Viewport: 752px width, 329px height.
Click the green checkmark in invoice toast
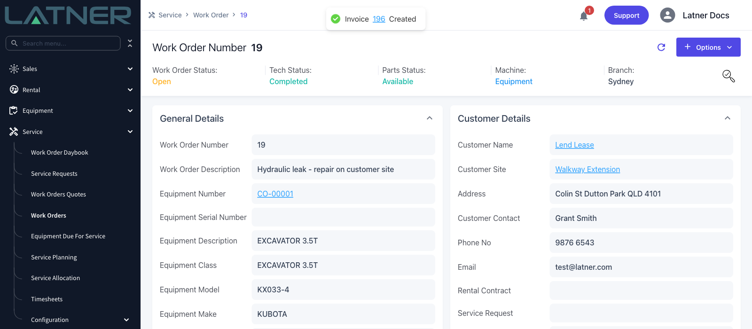(336, 19)
